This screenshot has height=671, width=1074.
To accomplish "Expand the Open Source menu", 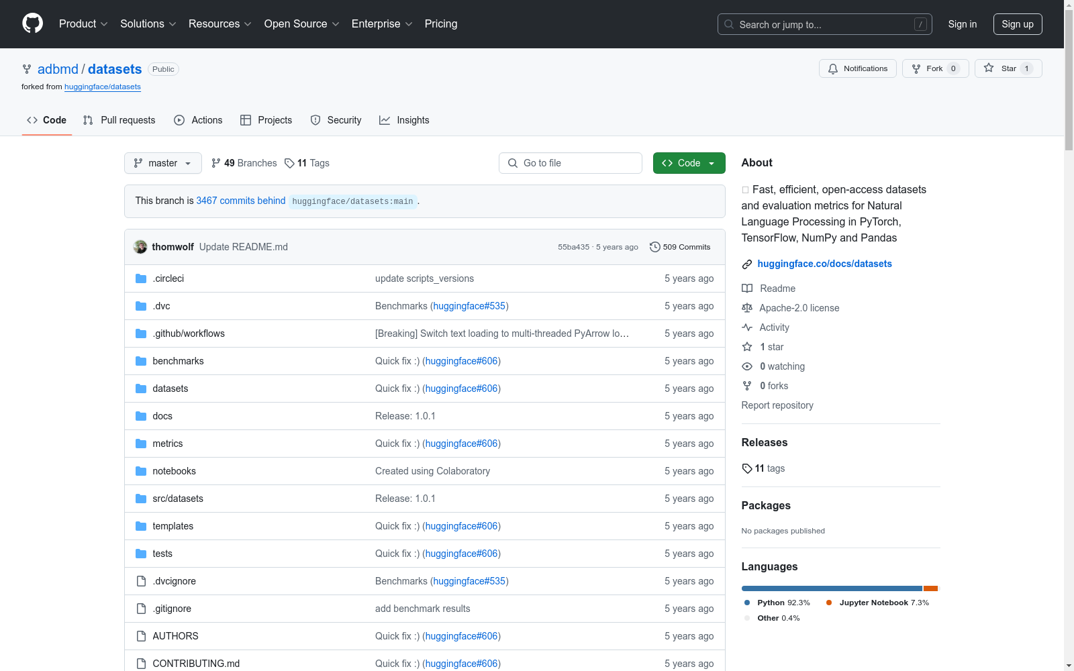I will click(302, 24).
